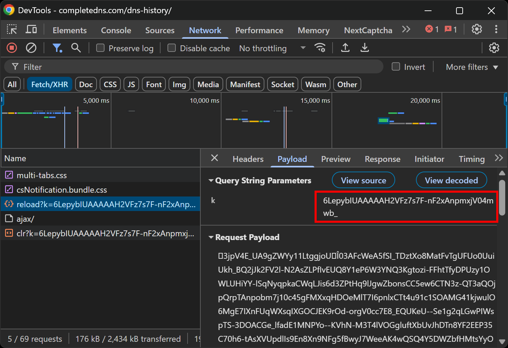Click csNotification.bundle.css file icon
This screenshot has height=348, width=508.
pos(9,190)
